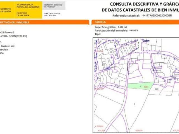Click the 'Suelo sin edif.' text
179x134 pixels.
tap(8, 46)
